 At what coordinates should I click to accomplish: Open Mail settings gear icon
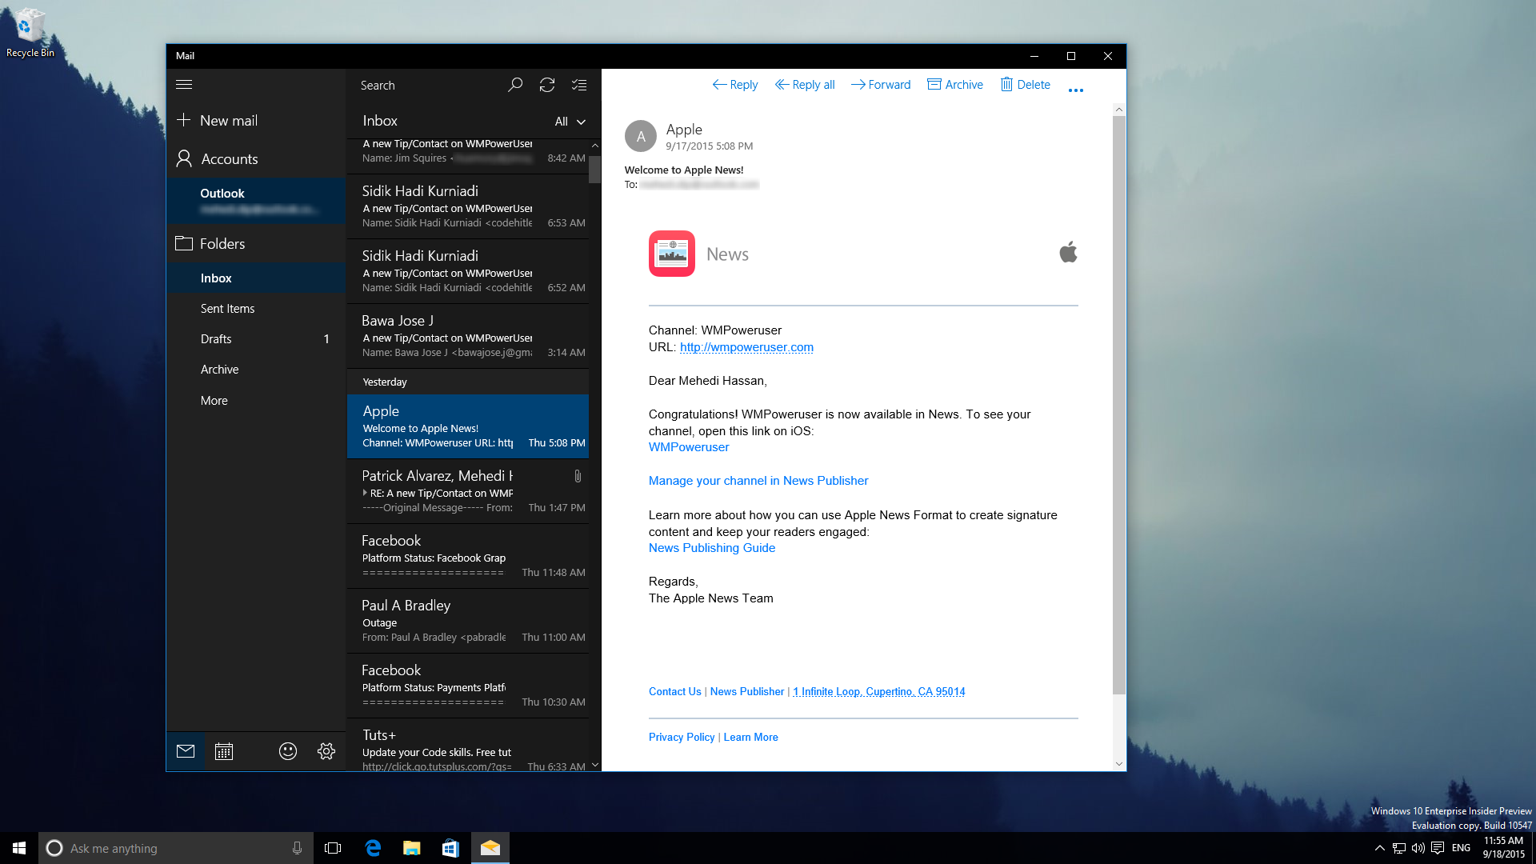coord(326,751)
